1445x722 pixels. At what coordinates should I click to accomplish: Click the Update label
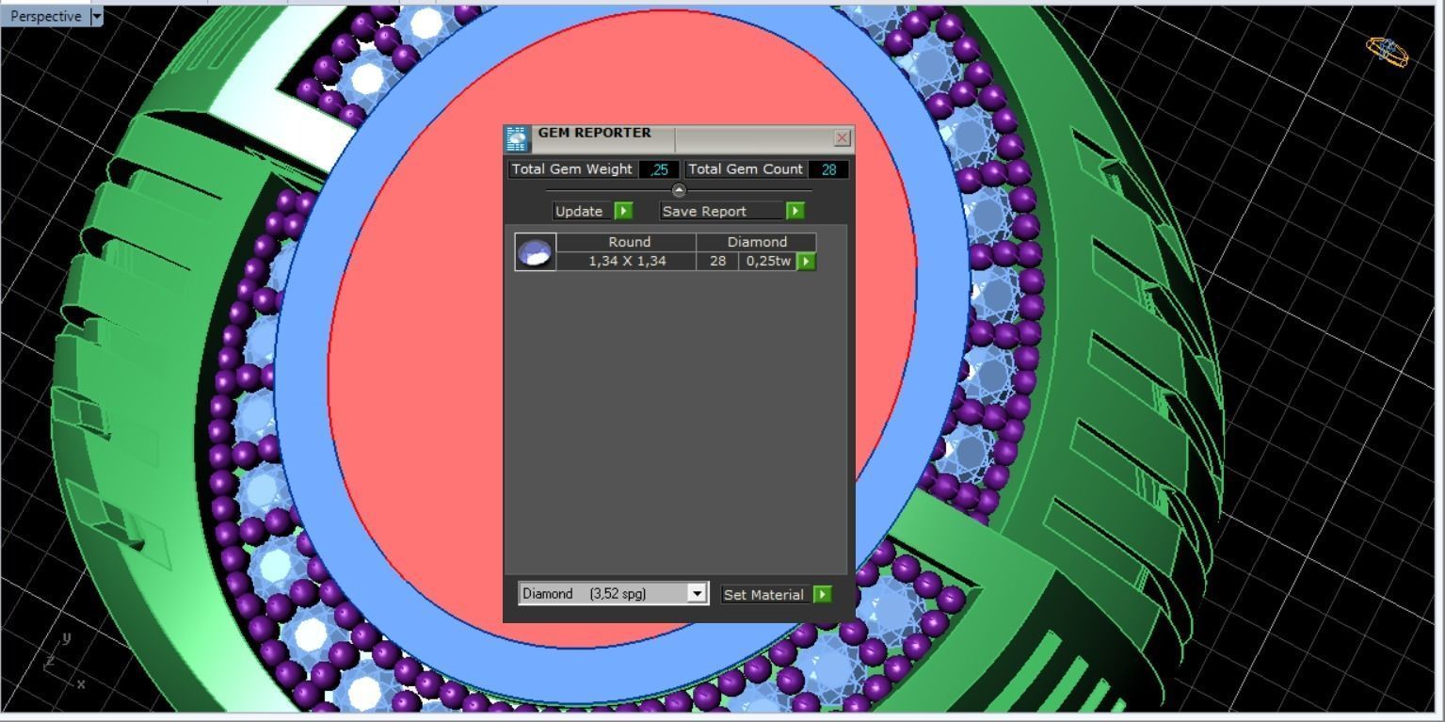(x=579, y=211)
